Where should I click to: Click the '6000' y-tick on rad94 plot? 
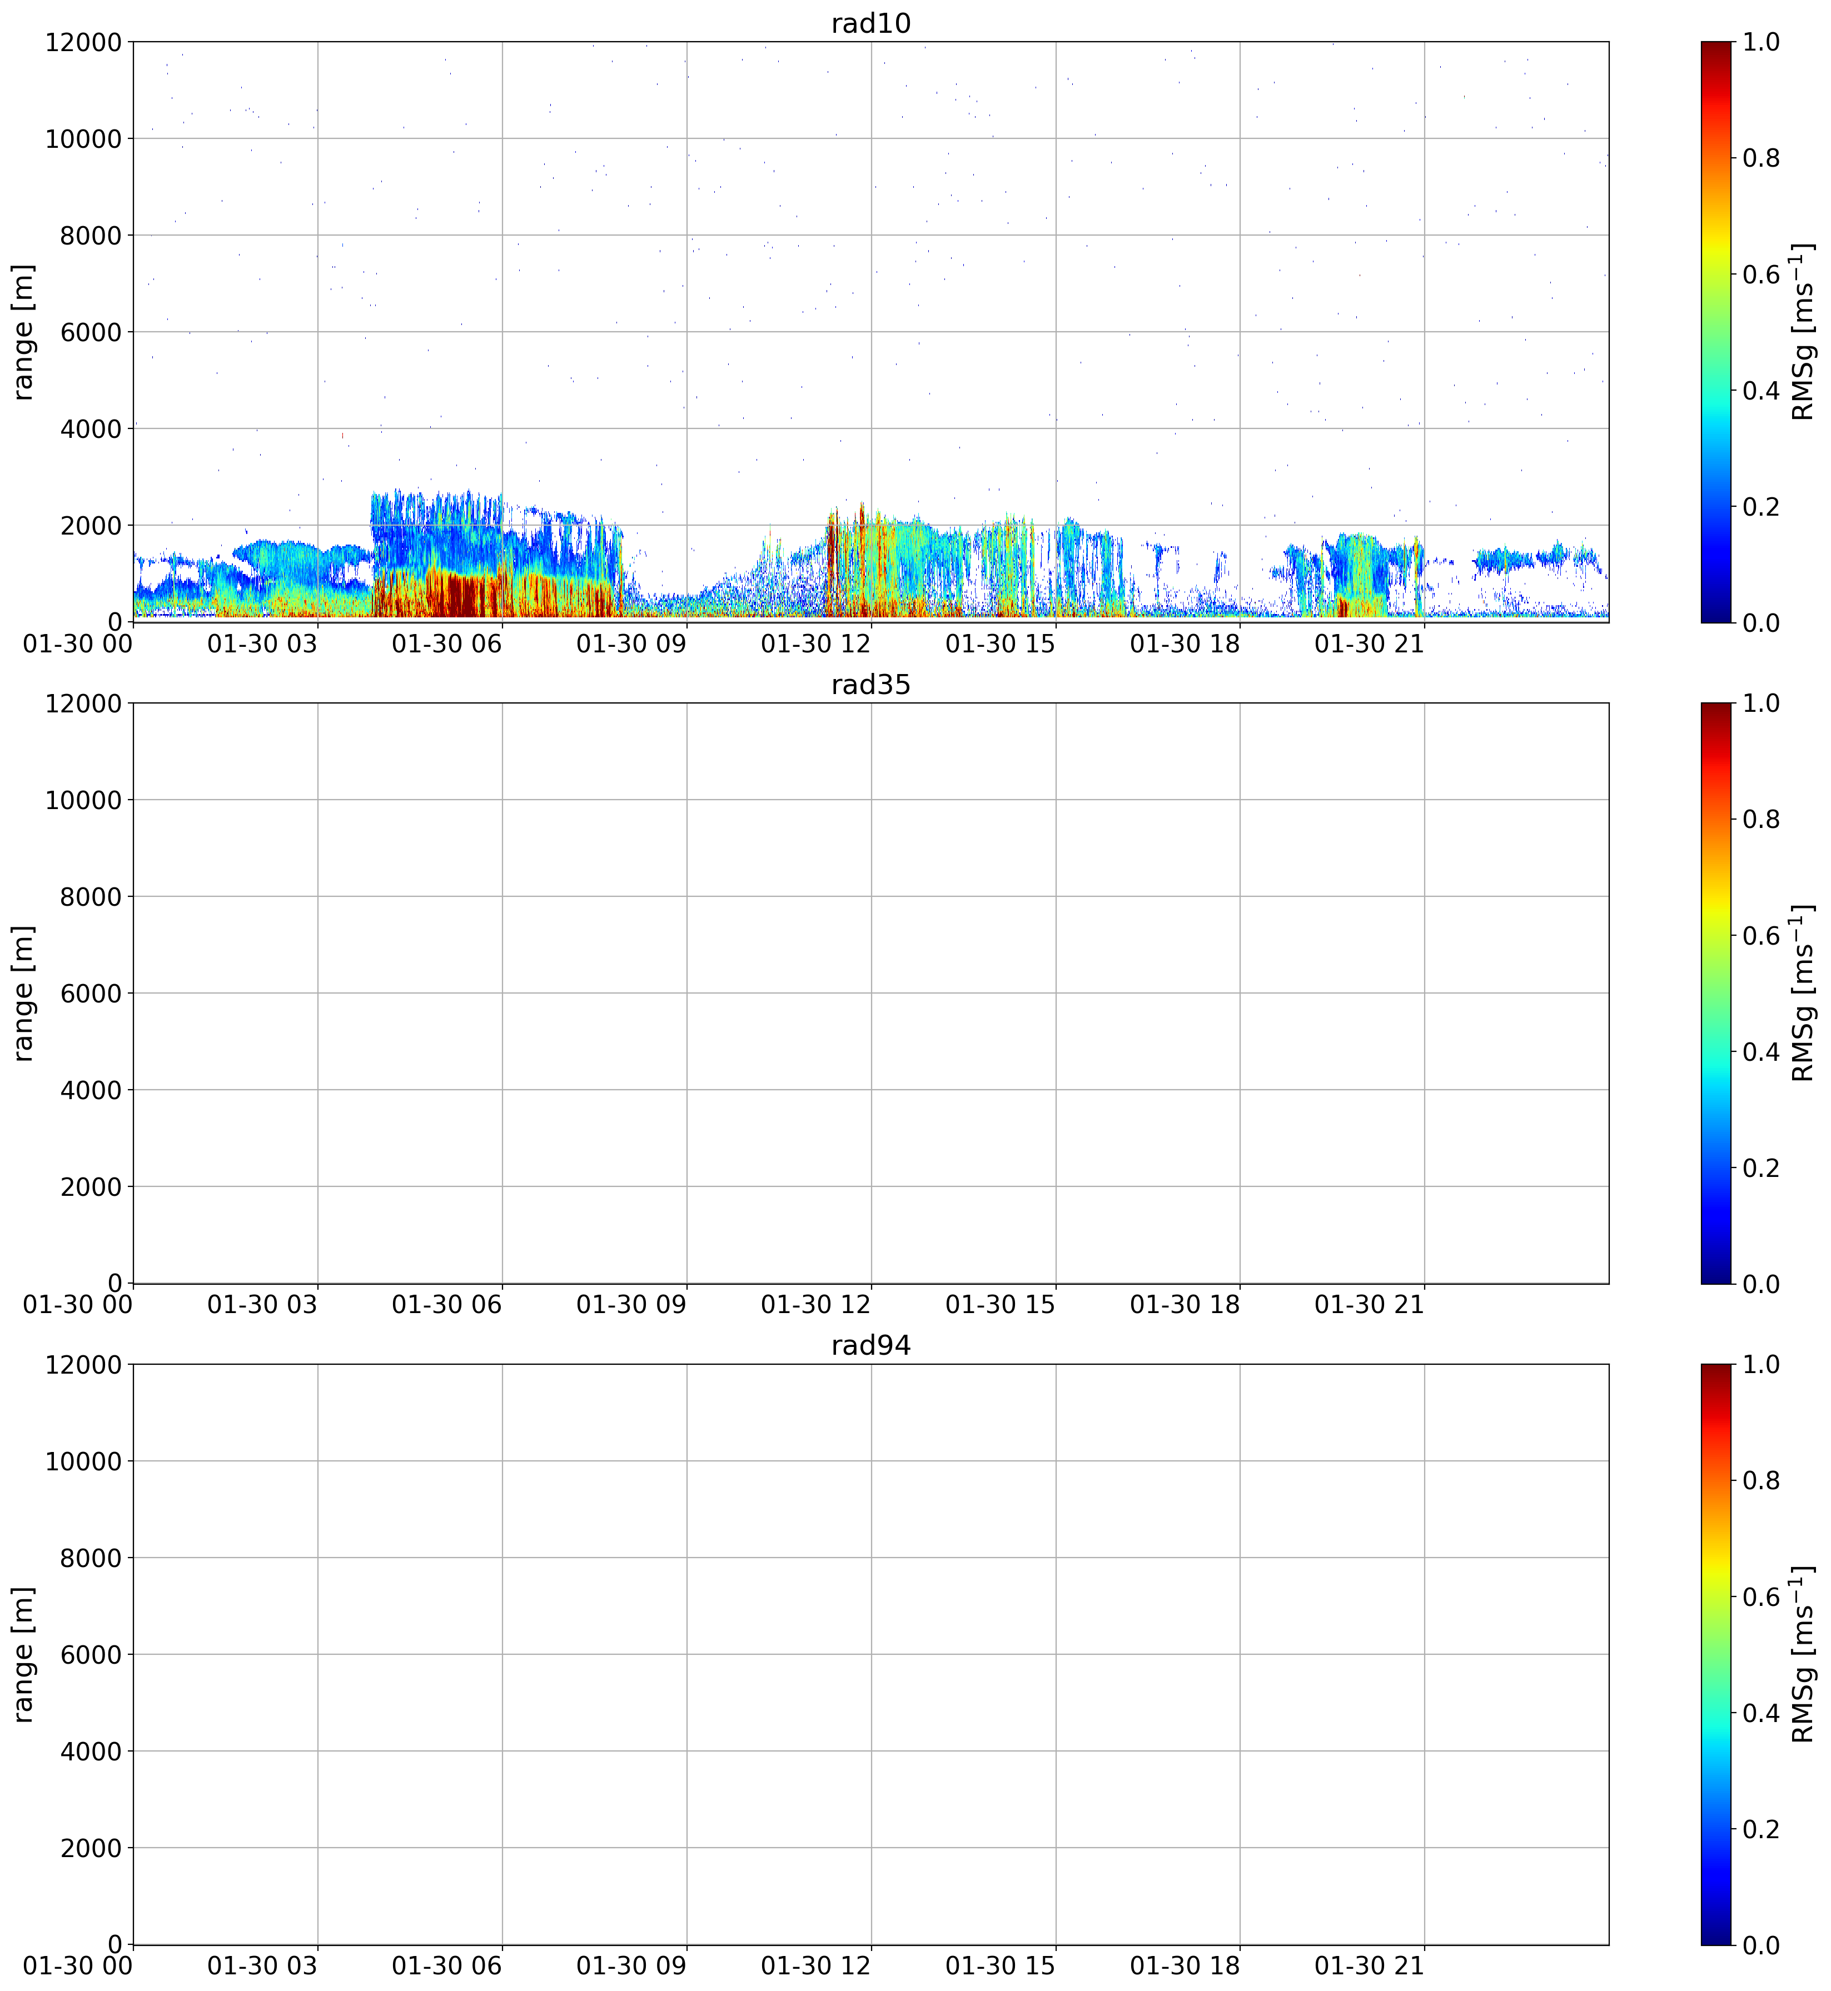coord(90,1654)
